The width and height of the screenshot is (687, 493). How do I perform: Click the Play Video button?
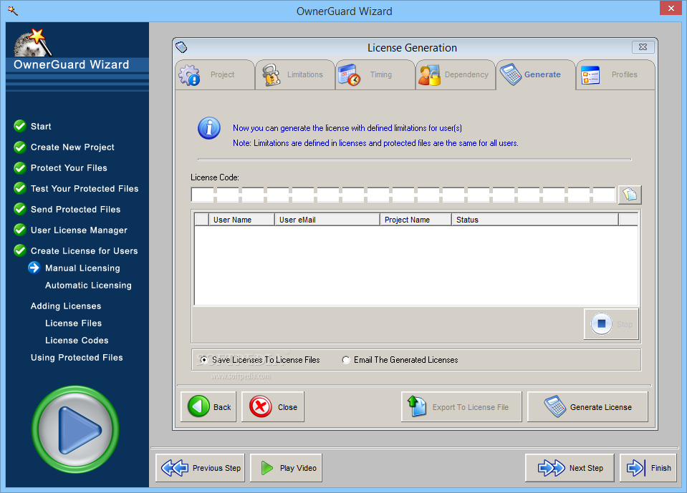click(x=286, y=468)
